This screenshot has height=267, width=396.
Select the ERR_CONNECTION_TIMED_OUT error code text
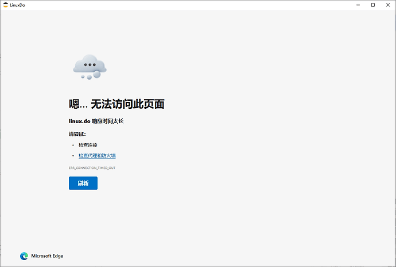click(x=92, y=168)
